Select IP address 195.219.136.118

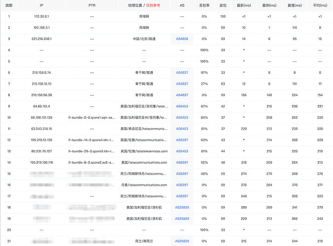tap(41, 163)
